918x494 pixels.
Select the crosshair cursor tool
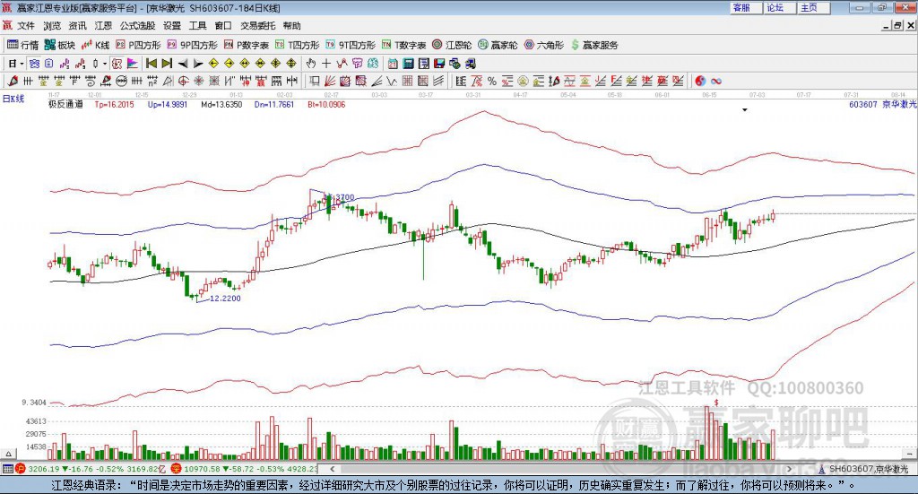[327, 64]
